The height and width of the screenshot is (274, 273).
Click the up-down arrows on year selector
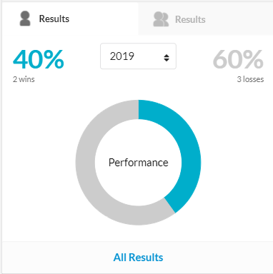click(167, 58)
